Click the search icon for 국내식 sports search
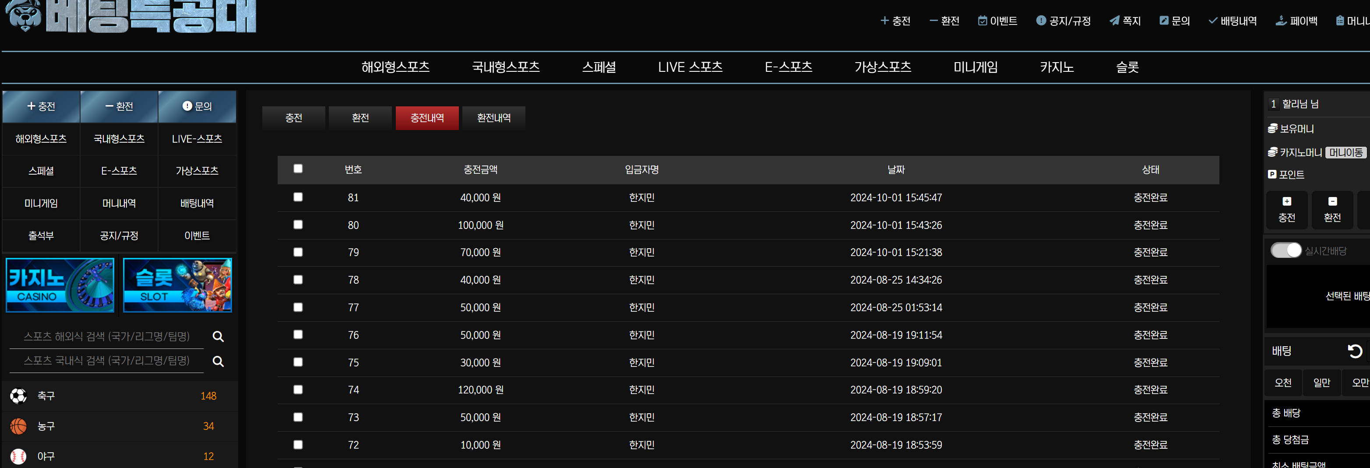This screenshot has width=1370, height=468. click(x=218, y=362)
